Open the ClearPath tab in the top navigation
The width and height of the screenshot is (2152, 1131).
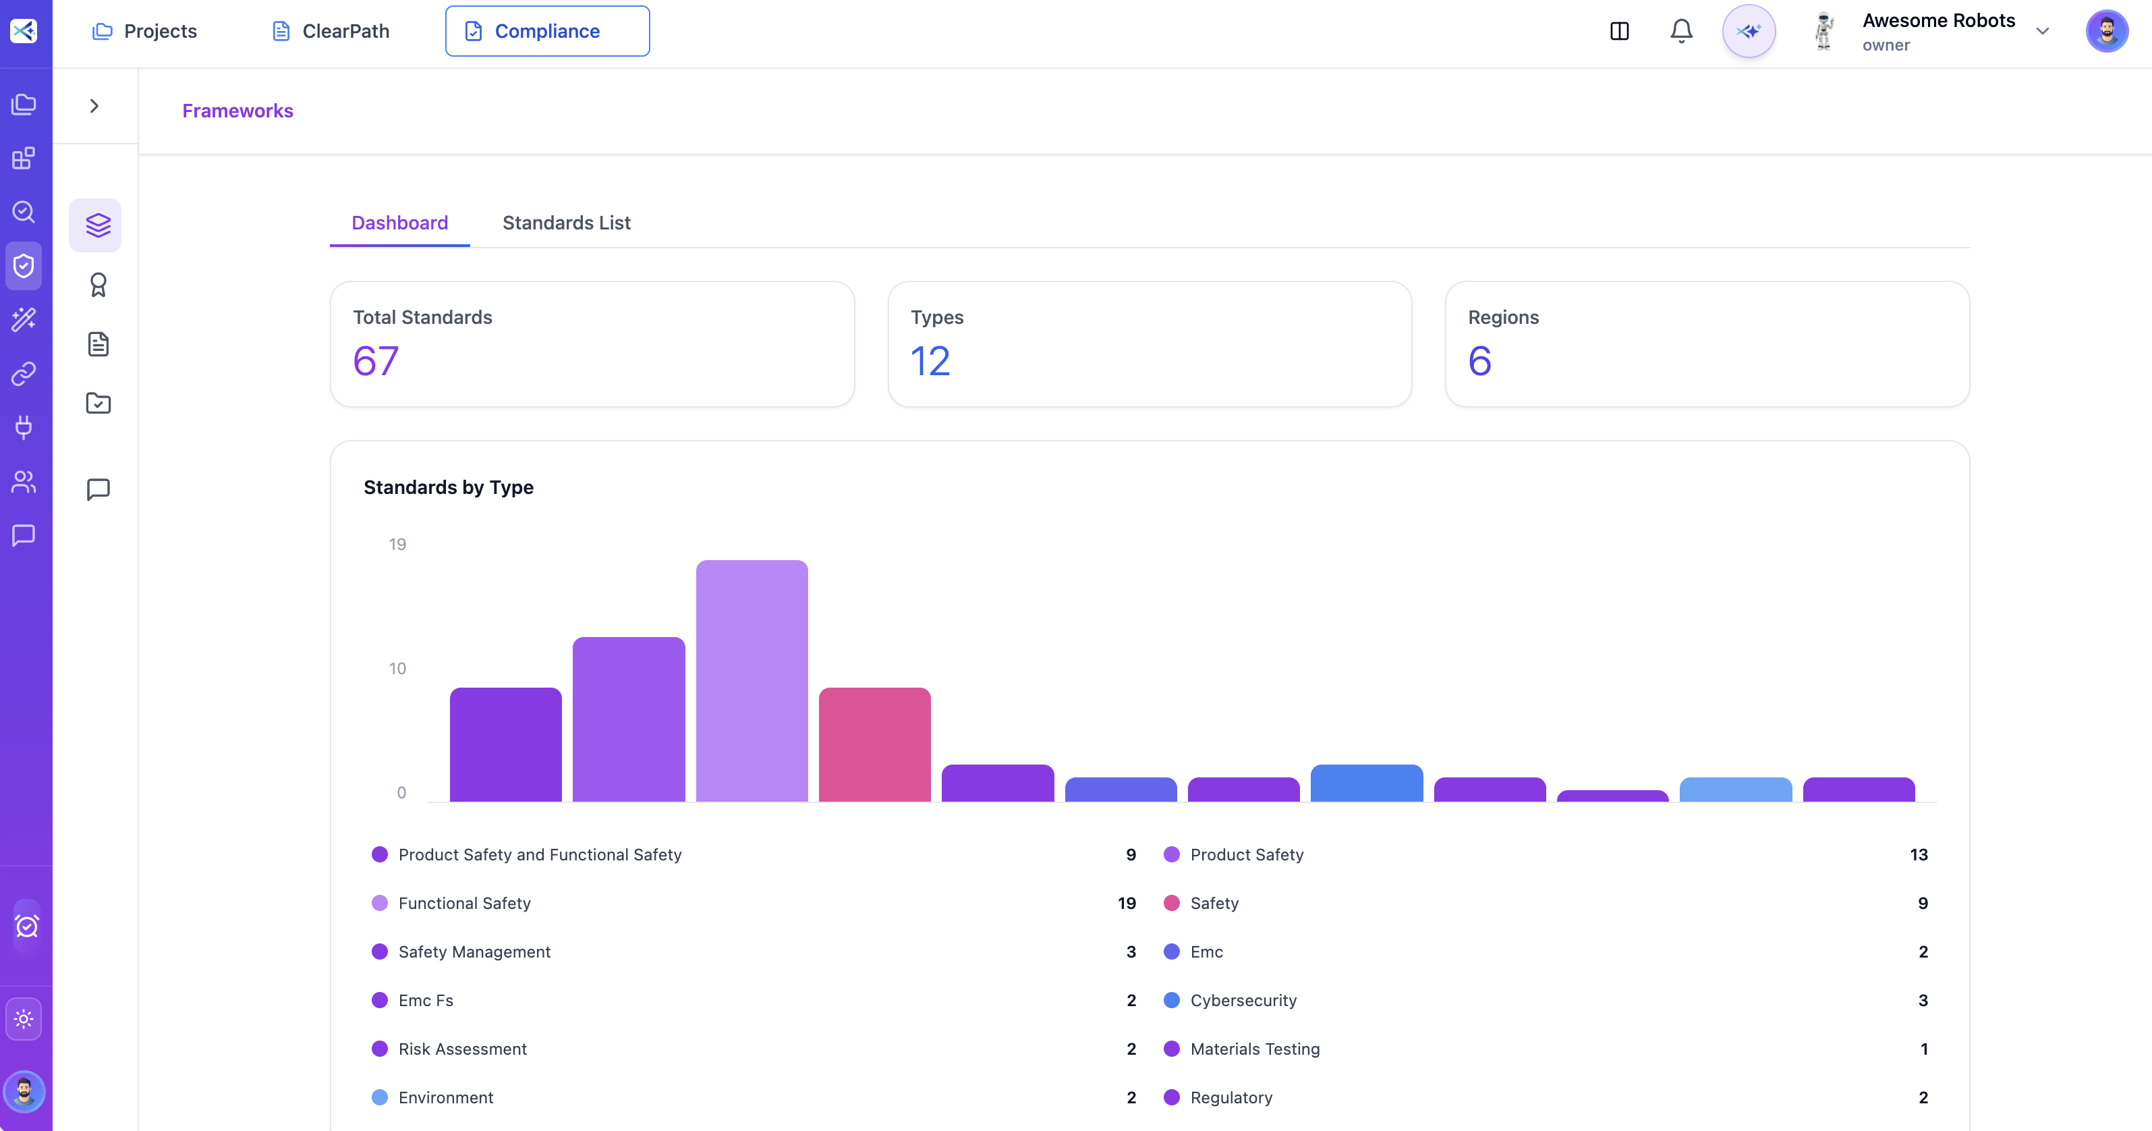(329, 30)
